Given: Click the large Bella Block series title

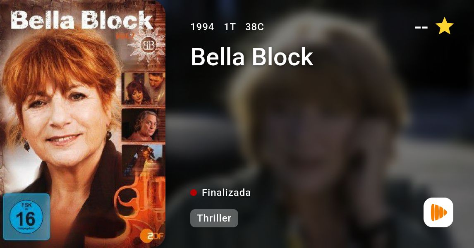Looking at the screenshot, I should click(x=252, y=57).
